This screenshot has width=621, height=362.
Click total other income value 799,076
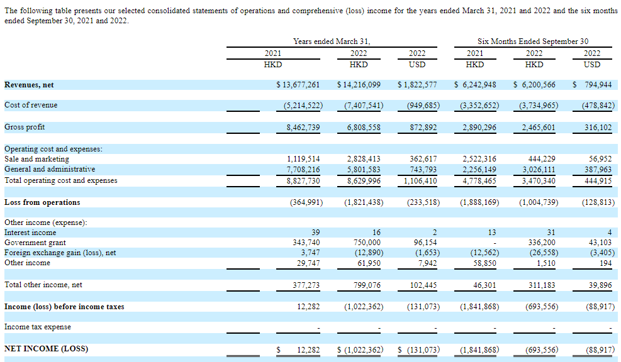tap(367, 285)
